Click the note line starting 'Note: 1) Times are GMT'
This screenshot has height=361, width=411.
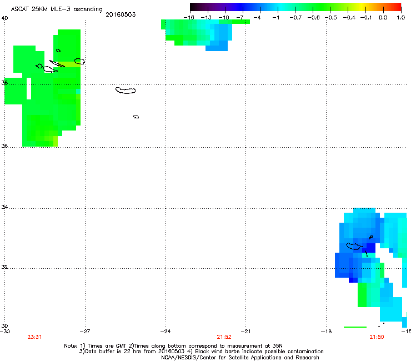(173, 346)
